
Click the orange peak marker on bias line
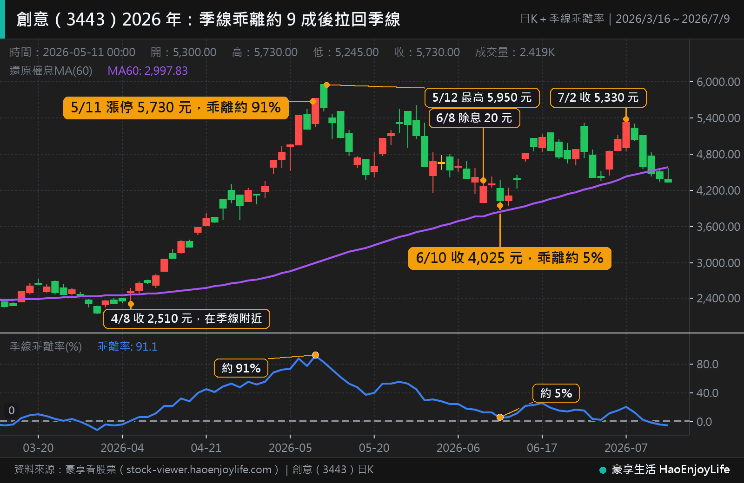(315, 355)
